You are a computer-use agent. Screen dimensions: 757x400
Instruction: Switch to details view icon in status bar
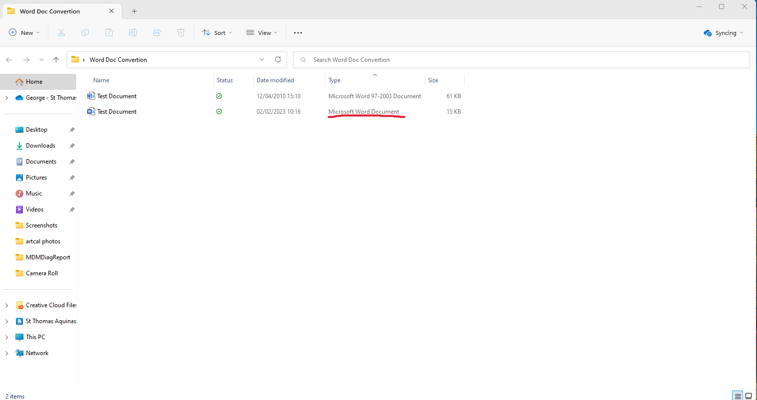point(738,396)
